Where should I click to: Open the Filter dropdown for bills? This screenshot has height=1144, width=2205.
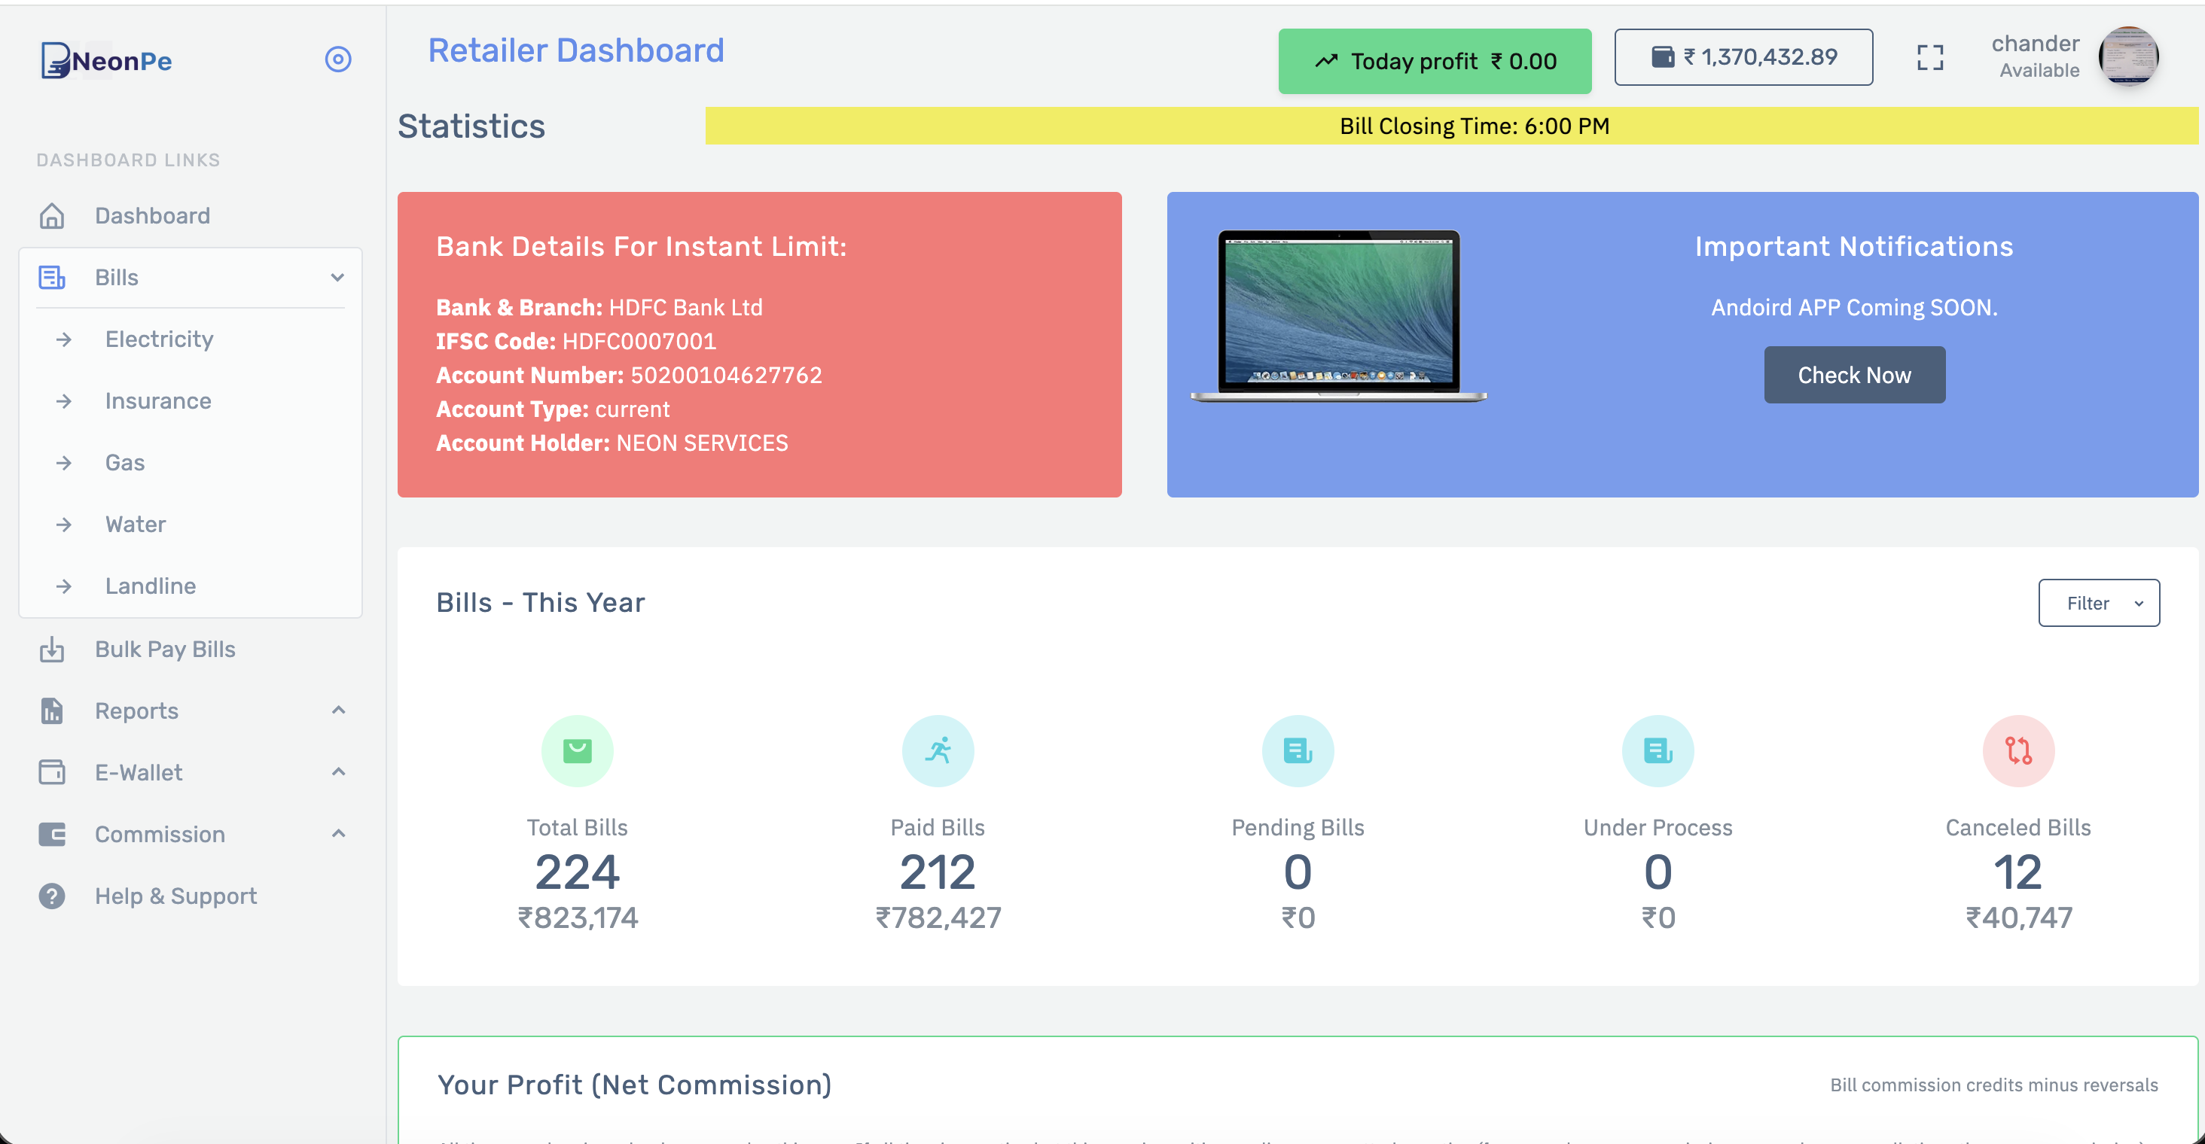2099,603
